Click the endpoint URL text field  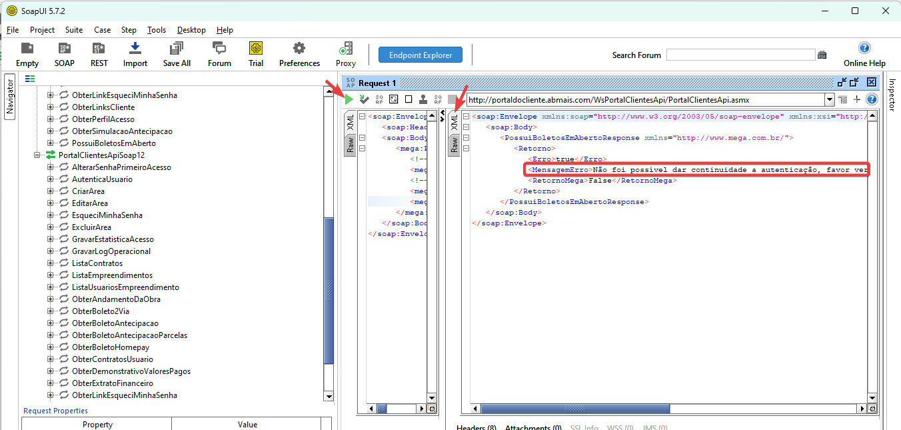[x=644, y=100]
